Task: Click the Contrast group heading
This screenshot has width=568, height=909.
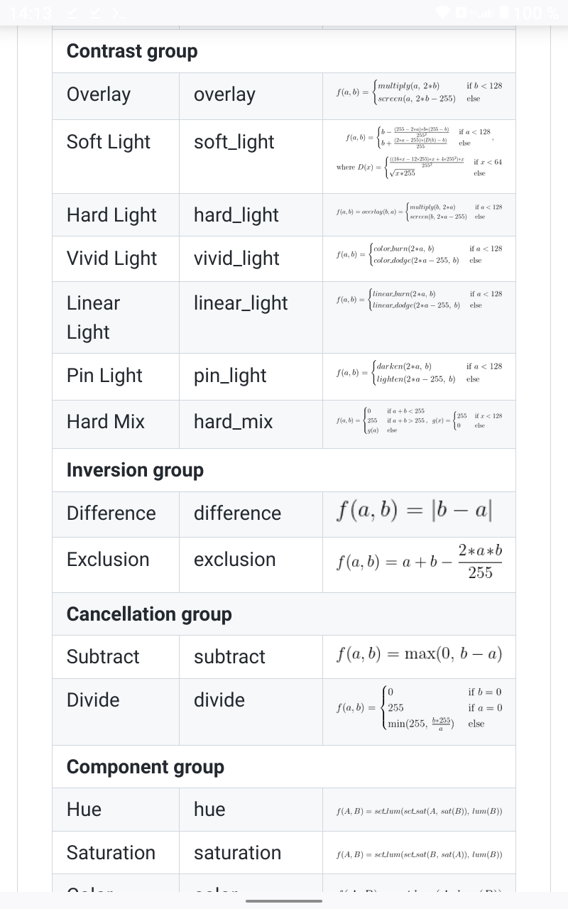Action: 132,51
